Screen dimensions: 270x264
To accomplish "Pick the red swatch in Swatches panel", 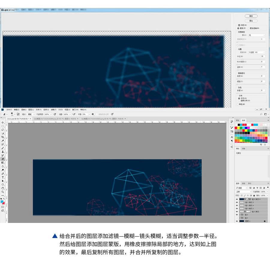I will pos(236,128).
